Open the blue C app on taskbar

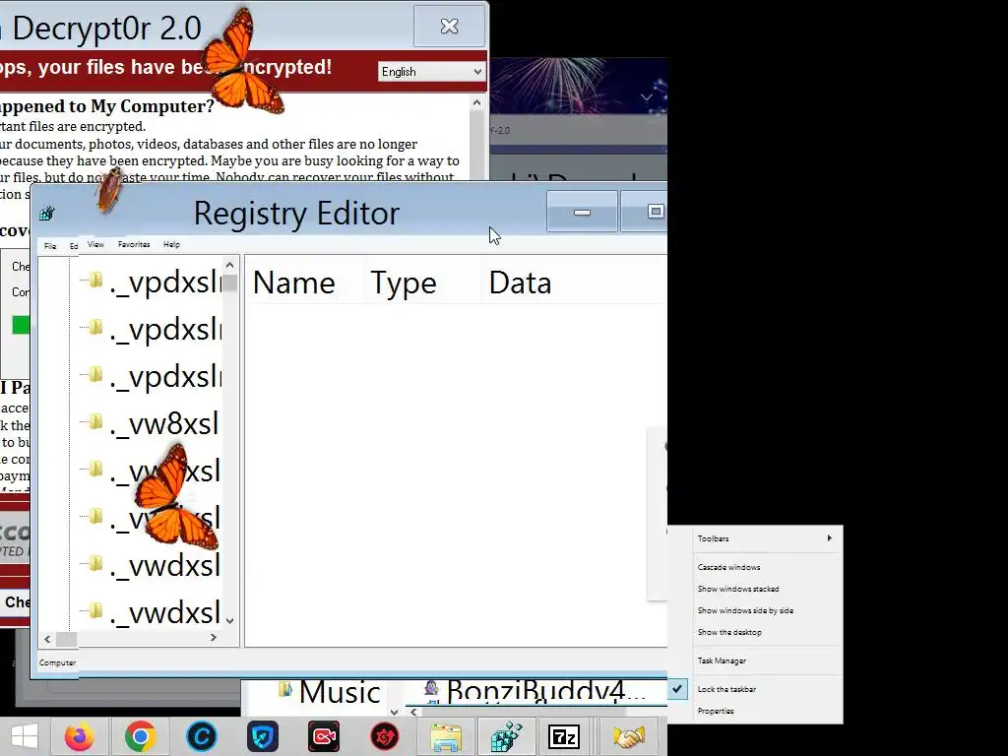[201, 736]
